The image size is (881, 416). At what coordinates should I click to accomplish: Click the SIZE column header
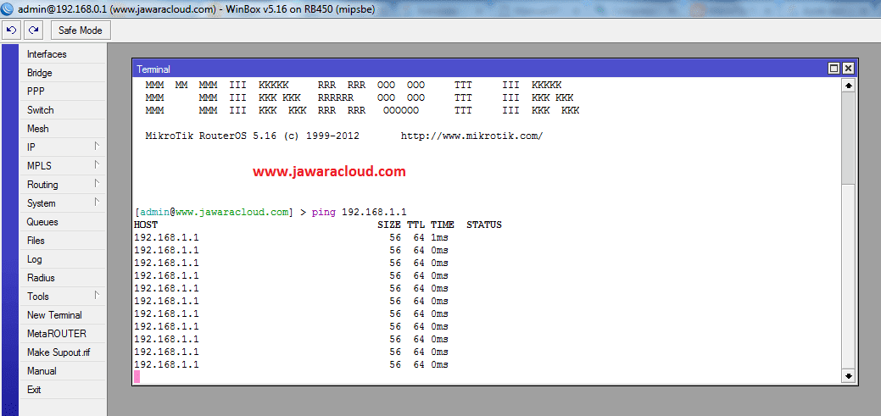click(x=389, y=225)
